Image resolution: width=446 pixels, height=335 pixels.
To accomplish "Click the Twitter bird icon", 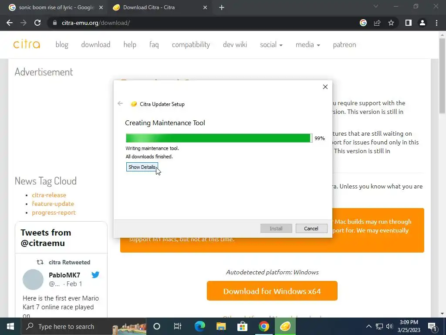I will coord(95,275).
